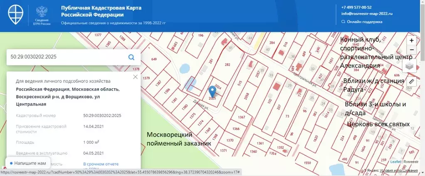Image resolution: width=425 pixels, height=176 pixels.
Task: Click the date 14.04.2021 value
Action: 93,126
